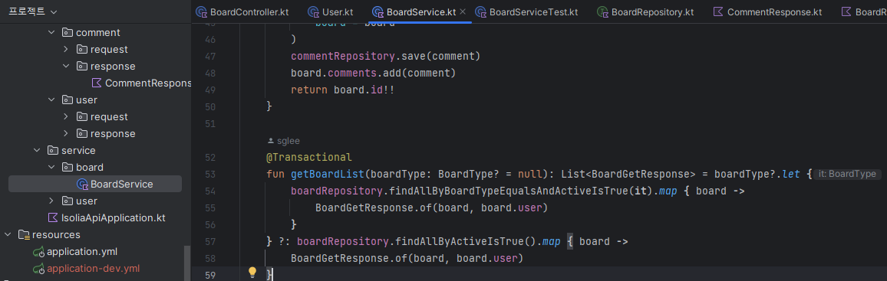The image size is (887, 281).
Task: Click the service package folder icon
Action: pyautogui.click(x=53, y=151)
